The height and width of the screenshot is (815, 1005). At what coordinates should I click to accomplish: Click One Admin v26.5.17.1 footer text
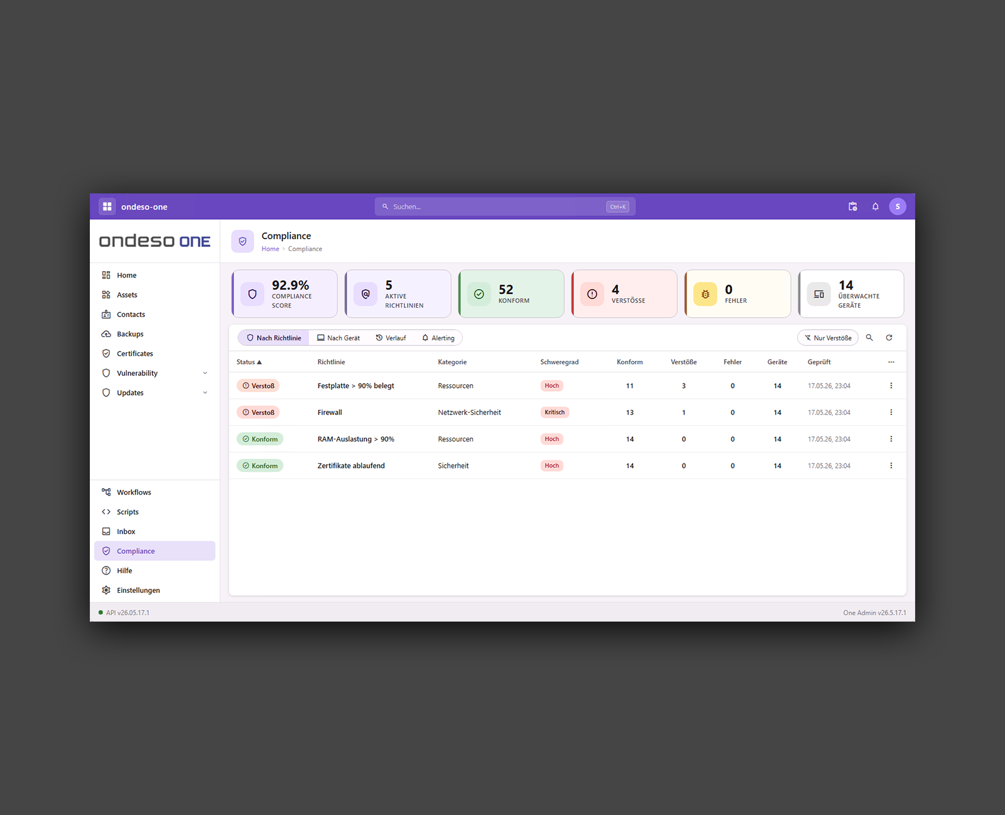(x=874, y=613)
